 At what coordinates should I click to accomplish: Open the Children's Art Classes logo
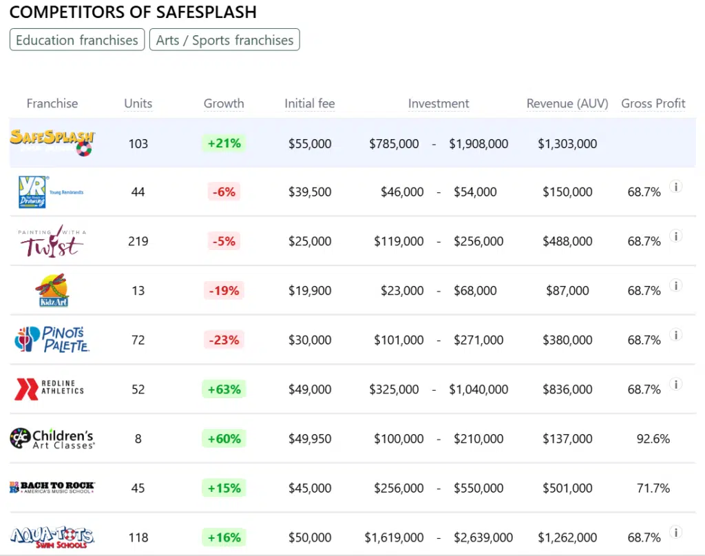coord(52,438)
